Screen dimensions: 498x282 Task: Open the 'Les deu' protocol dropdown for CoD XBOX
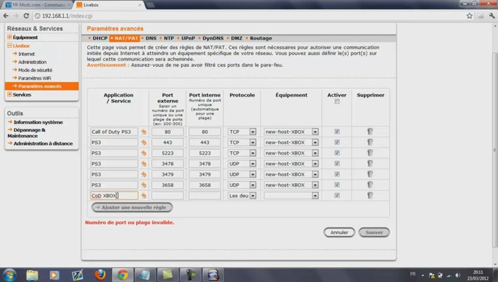[242, 195]
